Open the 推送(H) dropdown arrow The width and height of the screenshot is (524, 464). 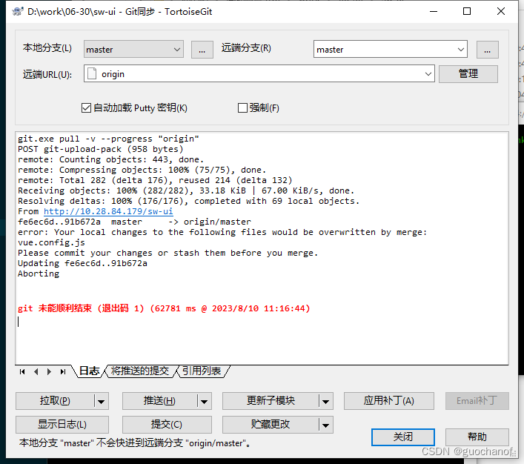(204, 401)
